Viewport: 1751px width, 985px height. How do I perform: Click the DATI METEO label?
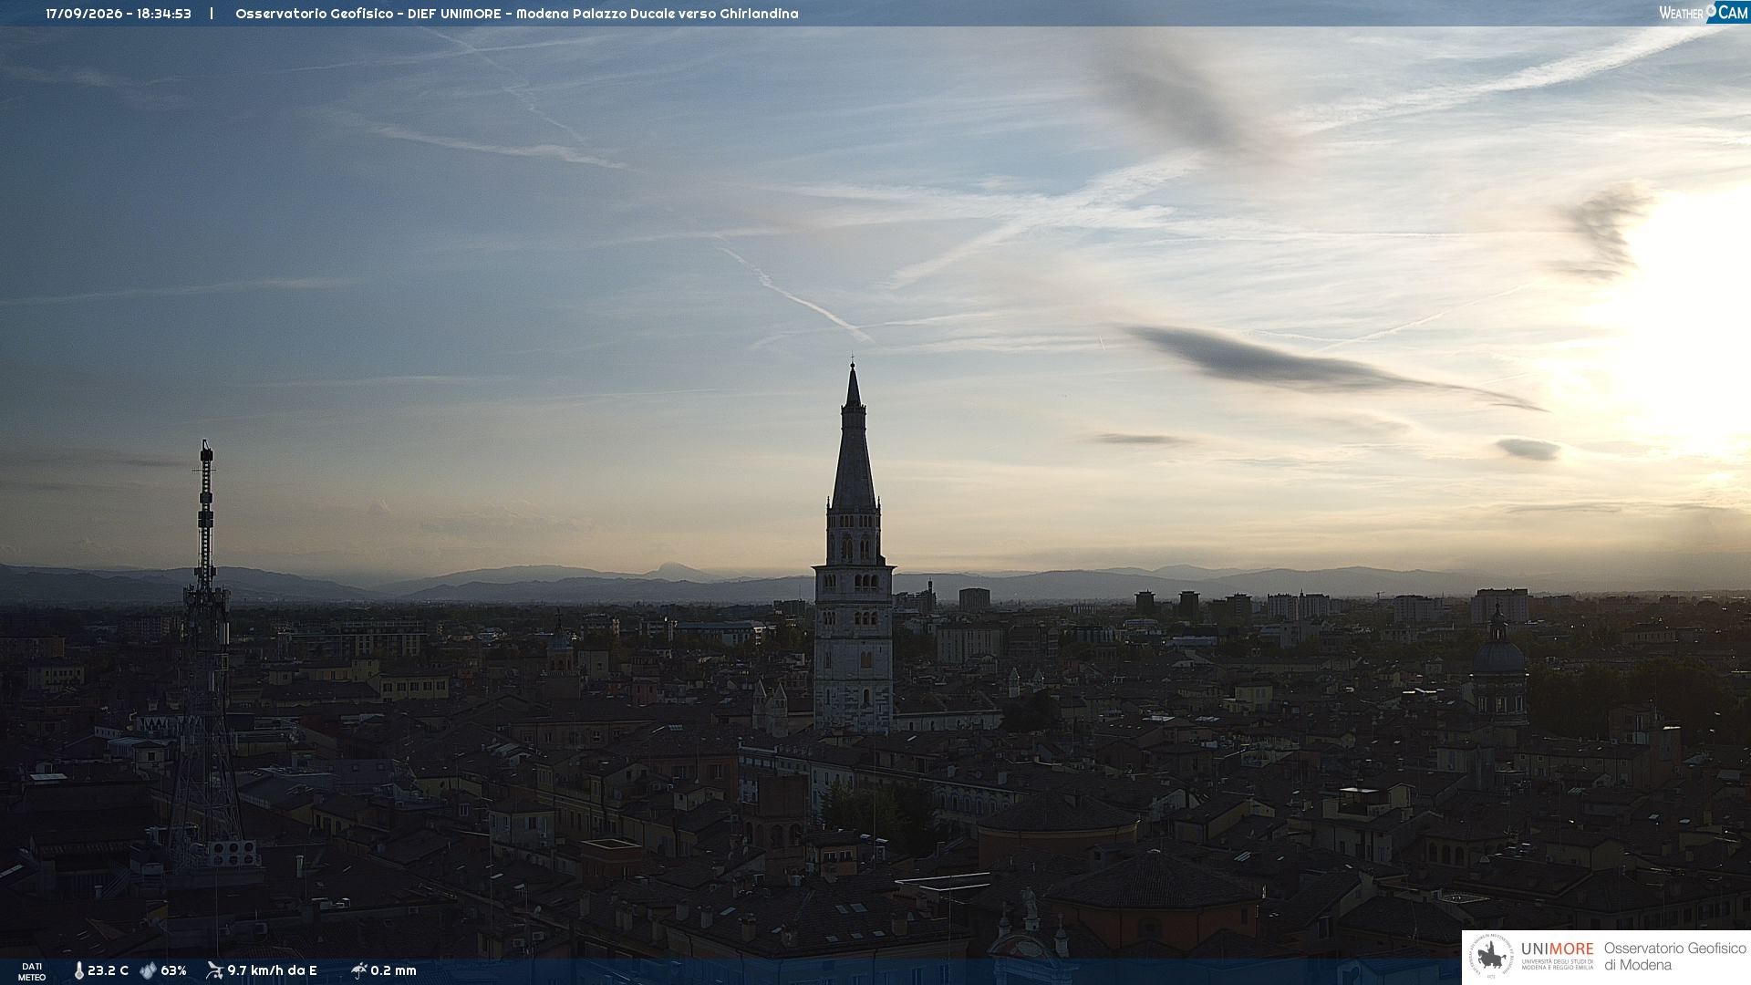pyautogui.click(x=32, y=971)
